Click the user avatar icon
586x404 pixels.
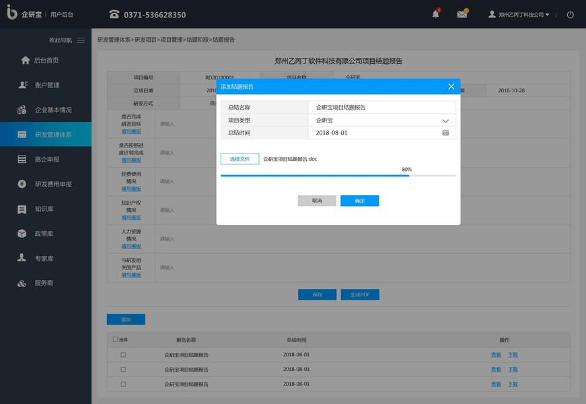point(492,14)
